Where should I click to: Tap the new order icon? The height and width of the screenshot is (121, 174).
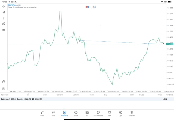(4, 89)
